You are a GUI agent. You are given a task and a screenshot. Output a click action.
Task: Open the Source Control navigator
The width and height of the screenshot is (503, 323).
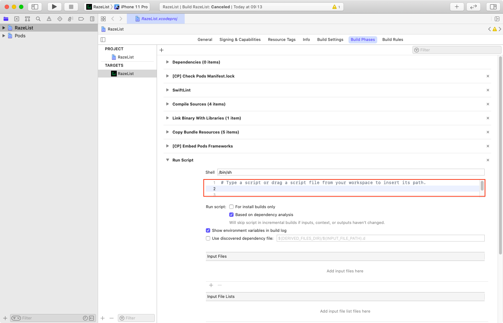tap(17, 19)
